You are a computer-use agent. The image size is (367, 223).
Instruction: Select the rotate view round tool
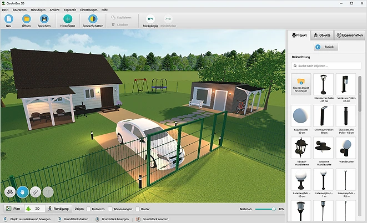pyautogui.click(x=10, y=192)
